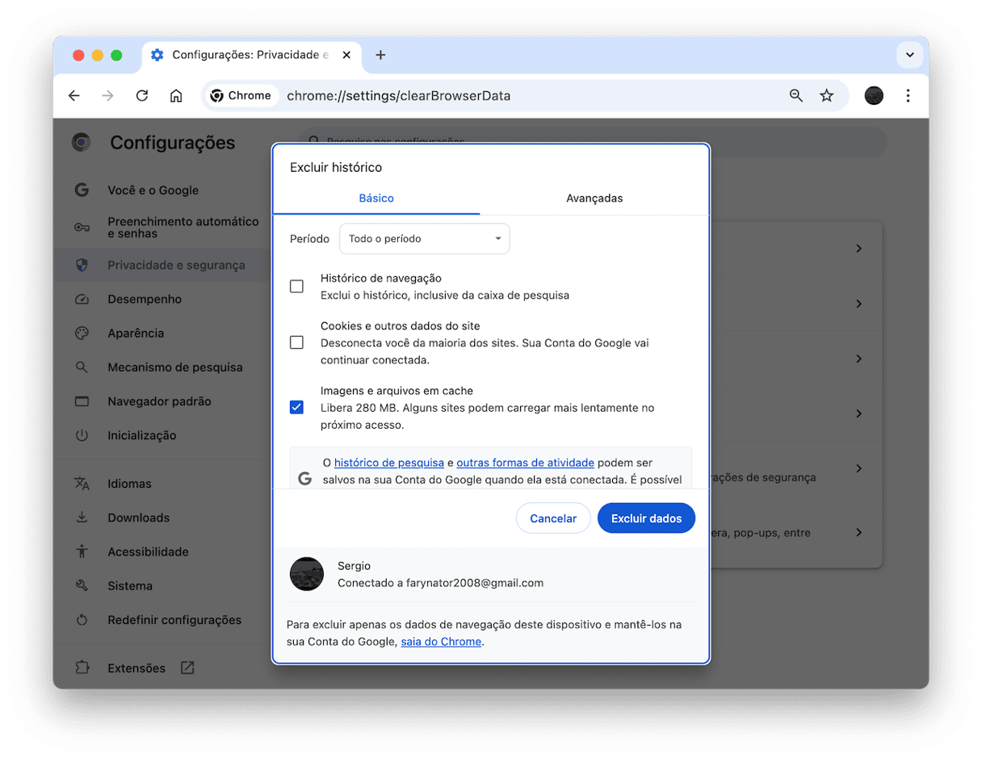The image size is (982, 759).
Task: Click the Cancelar button
Action: click(x=553, y=518)
